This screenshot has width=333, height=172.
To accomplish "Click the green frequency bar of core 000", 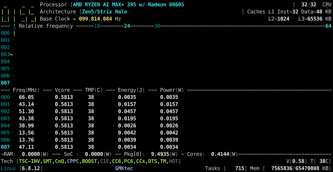I will click(14, 33).
